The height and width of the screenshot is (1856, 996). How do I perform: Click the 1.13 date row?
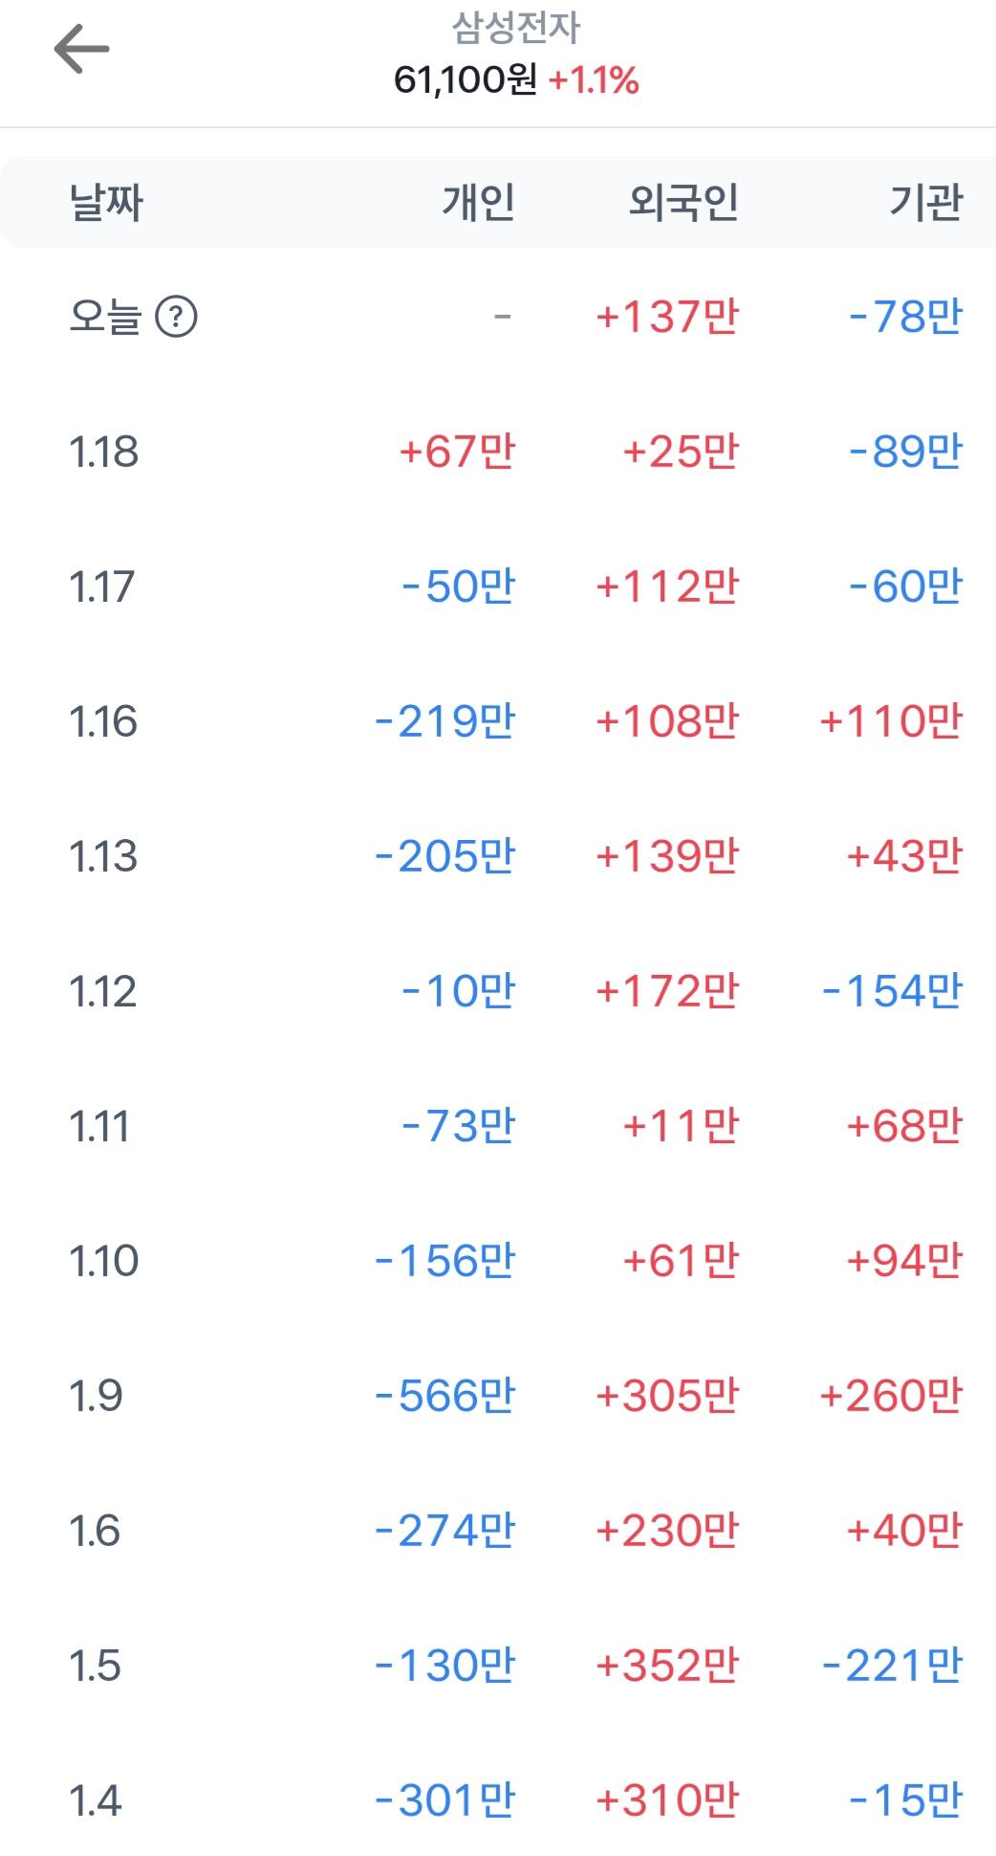[x=104, y=856]
